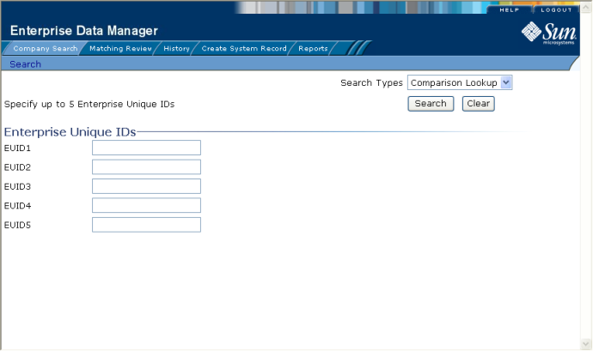593x351 pixels.
Task: Click the Sun Microsystems logo
Action: (549, 33)
